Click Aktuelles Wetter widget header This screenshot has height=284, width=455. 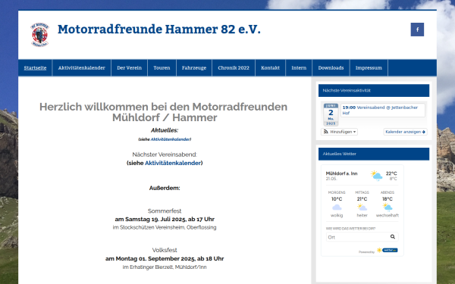coord(374,154)
